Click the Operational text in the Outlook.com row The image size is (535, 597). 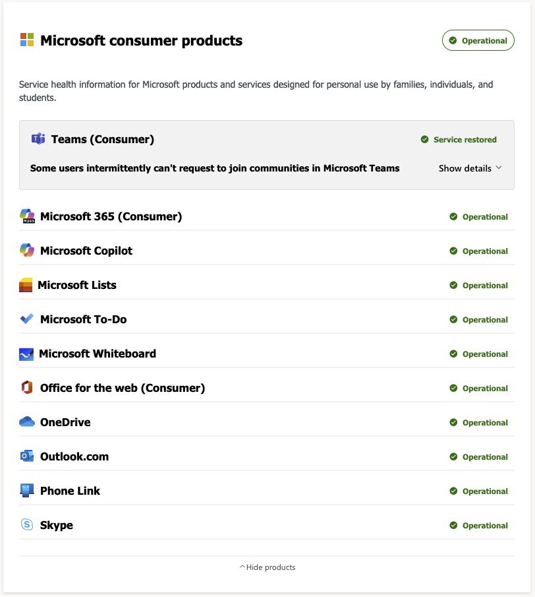pos(485,457)
